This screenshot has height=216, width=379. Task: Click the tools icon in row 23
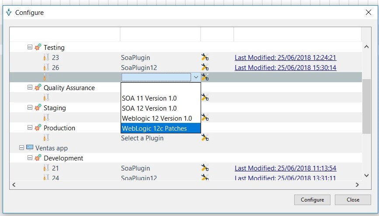tap(205, 57)
